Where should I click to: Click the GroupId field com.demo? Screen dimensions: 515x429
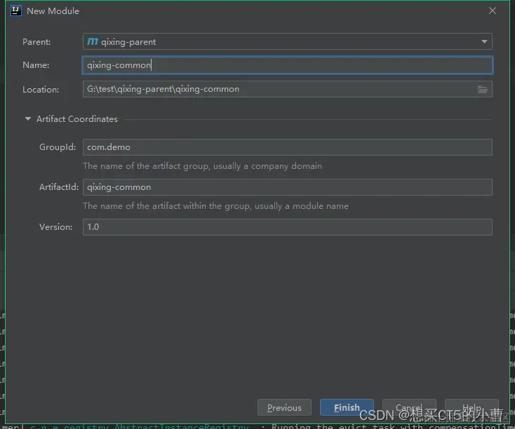(288, 147)
